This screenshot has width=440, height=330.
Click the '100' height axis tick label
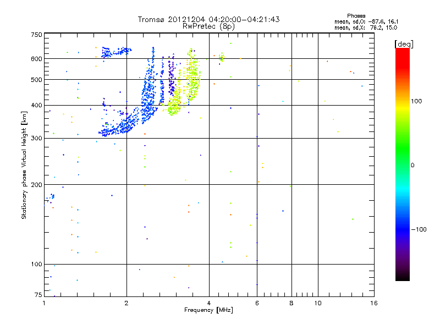pyautogui.click(x=36, y=265)
